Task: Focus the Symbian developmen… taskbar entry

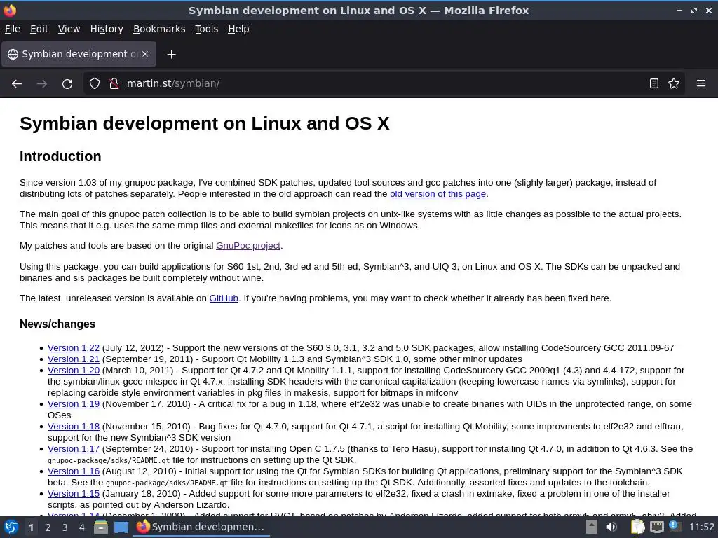Action: 201,527
